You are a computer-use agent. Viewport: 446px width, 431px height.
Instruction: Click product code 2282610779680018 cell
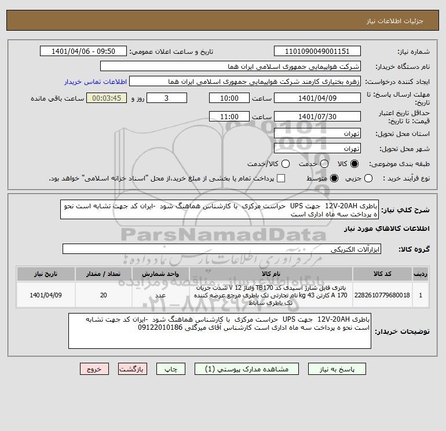tap(382, 295)
